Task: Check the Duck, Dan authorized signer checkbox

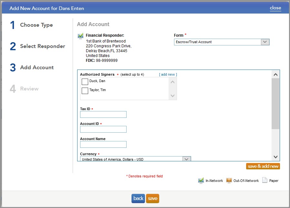Action: click(x=85, y=81)
